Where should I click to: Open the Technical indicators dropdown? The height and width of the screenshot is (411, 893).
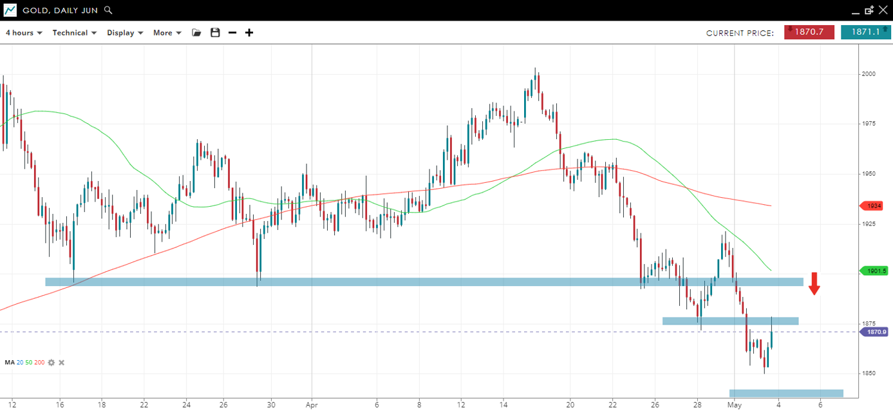(74, 33)
